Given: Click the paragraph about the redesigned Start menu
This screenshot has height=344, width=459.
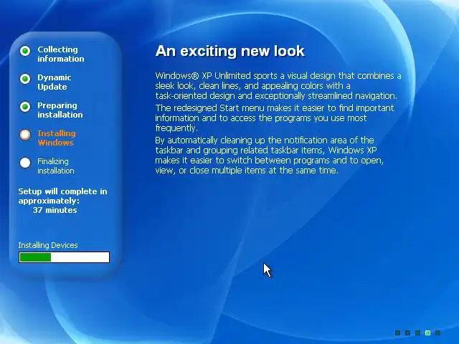Looking at the screenshot, I should (275, 118).
